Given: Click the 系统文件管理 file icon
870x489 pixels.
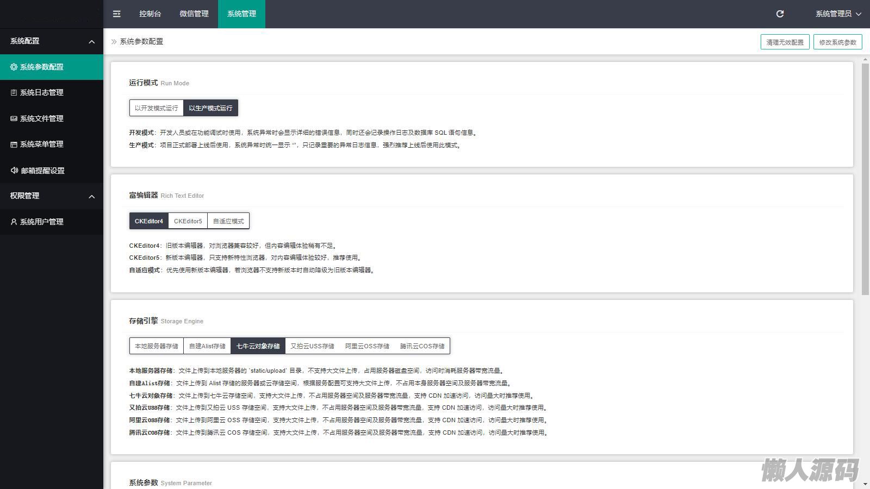Looking at the screenshot, I should click(x=14, y=118).
